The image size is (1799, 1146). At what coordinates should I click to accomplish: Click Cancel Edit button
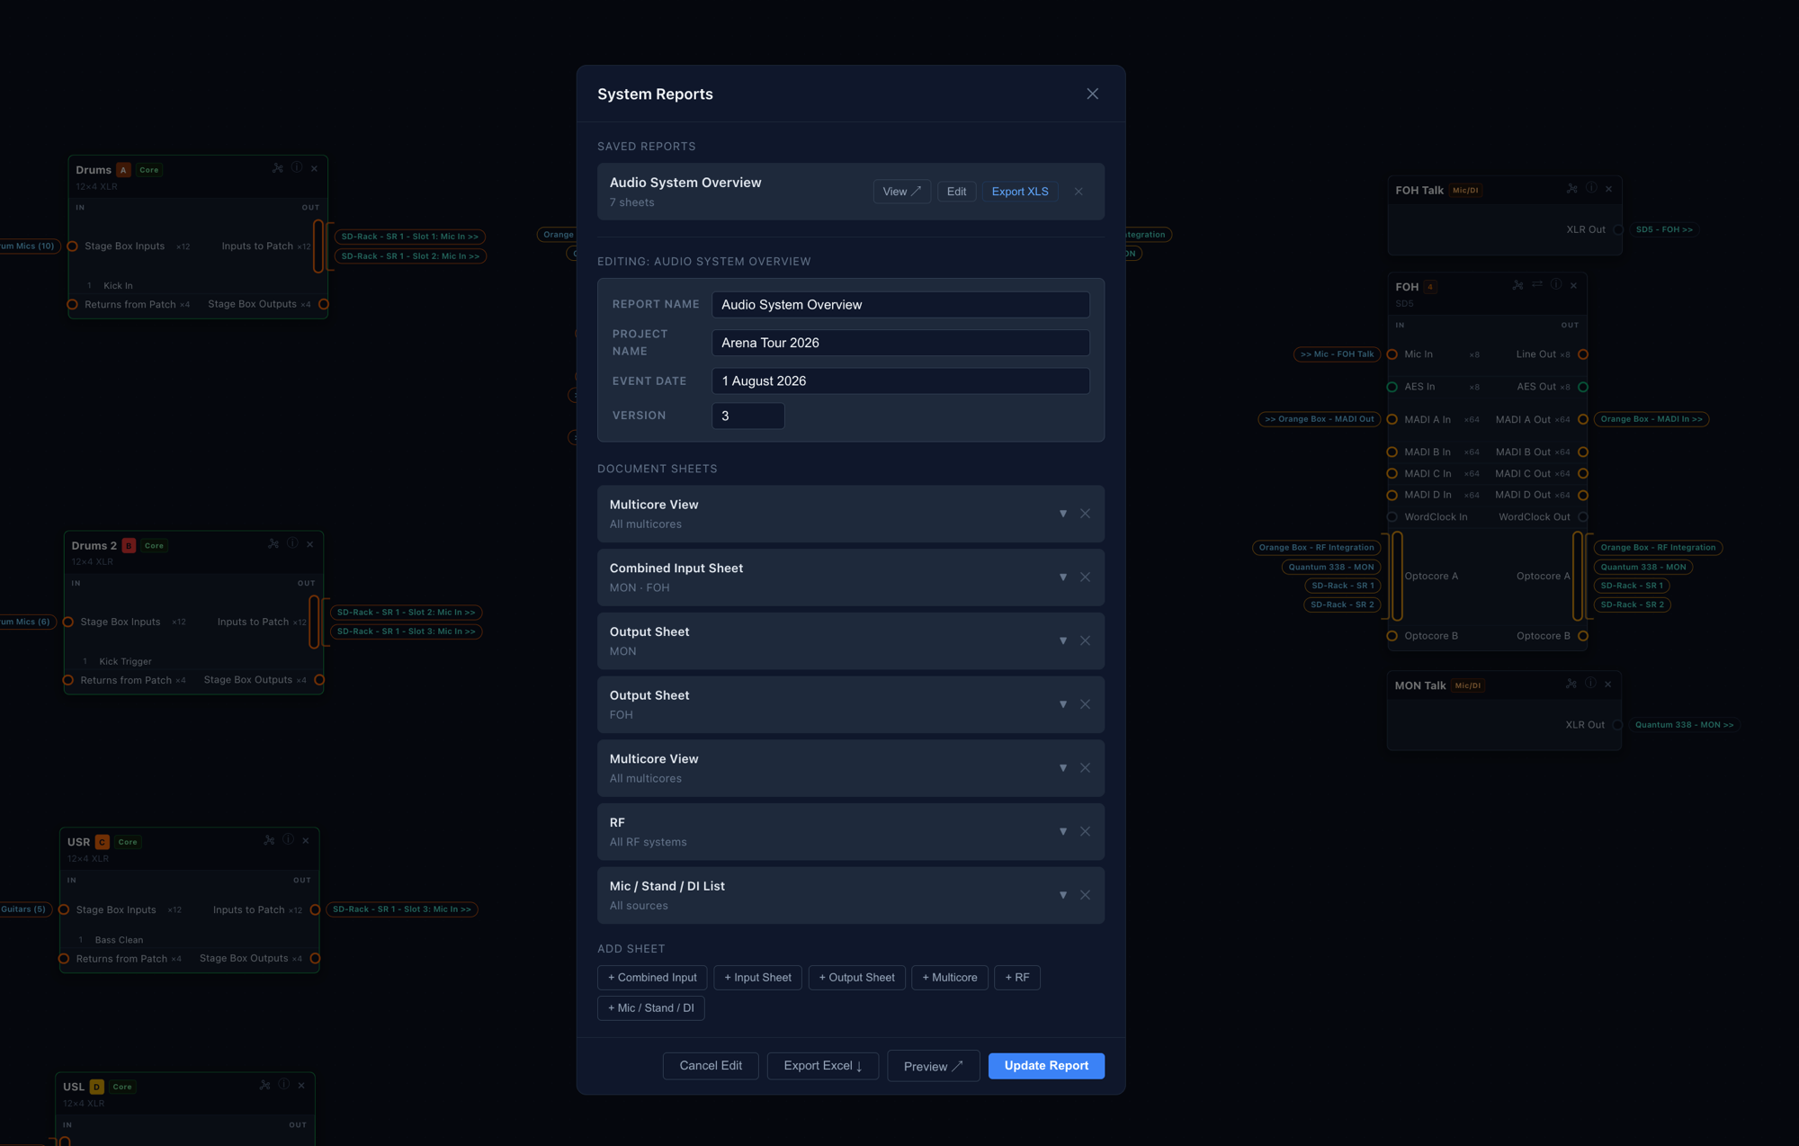[x=711, y=1066]
